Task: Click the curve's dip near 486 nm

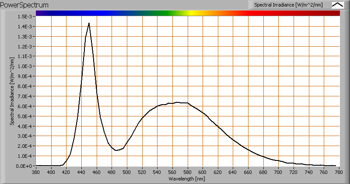Action: click(x=116, y=150)
